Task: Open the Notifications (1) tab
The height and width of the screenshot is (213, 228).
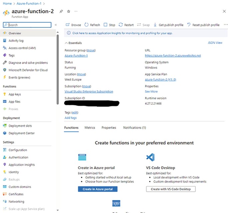Action: click(x=134, y=128)
